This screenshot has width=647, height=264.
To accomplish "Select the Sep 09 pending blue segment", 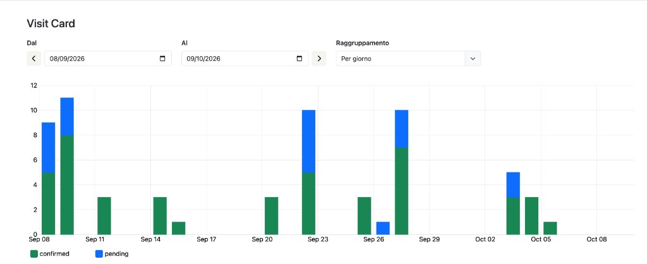I will [67, 116].
